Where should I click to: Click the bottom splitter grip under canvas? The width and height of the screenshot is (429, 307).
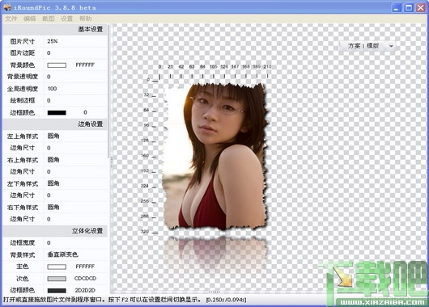pyautogui.click(x=214, y=292)
